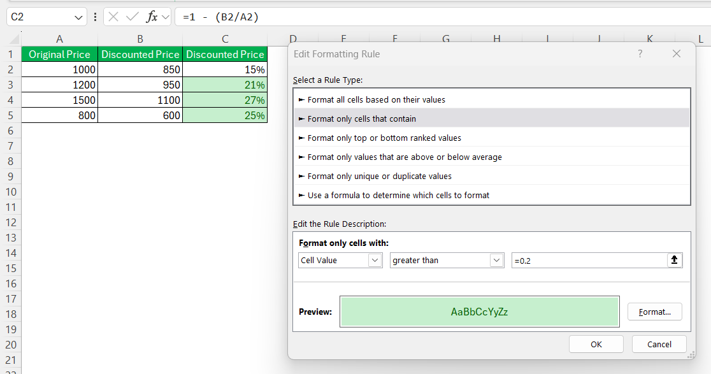
Task: Open the Name Box dropdown arrow
Action: click(x=78, y=17)
